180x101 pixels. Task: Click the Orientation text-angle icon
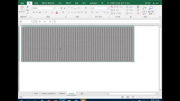point(79,8)
